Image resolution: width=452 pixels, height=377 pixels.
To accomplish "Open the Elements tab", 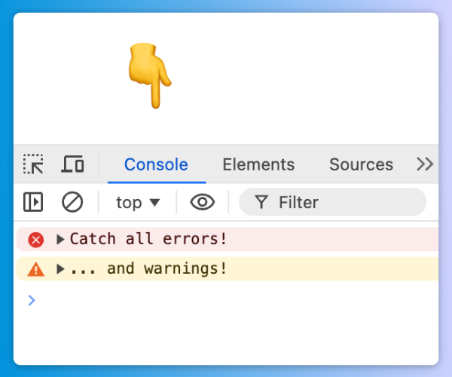I will click(258, 164).
